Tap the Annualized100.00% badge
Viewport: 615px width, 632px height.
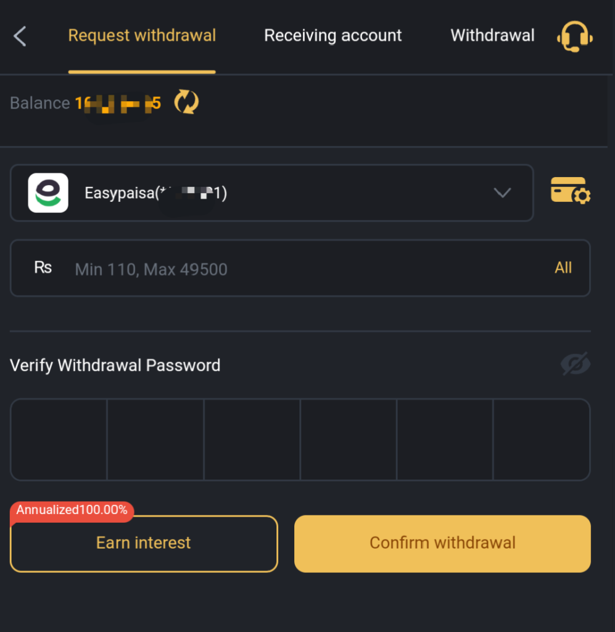(72, 510)
